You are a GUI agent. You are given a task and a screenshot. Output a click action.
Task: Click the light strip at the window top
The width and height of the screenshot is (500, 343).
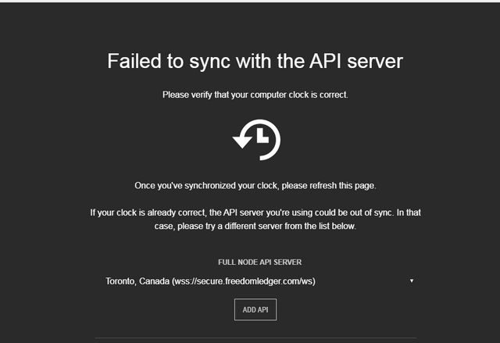[x=250, y=1]
